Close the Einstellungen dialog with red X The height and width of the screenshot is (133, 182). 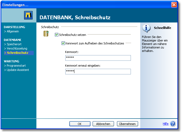click(174, 5)
